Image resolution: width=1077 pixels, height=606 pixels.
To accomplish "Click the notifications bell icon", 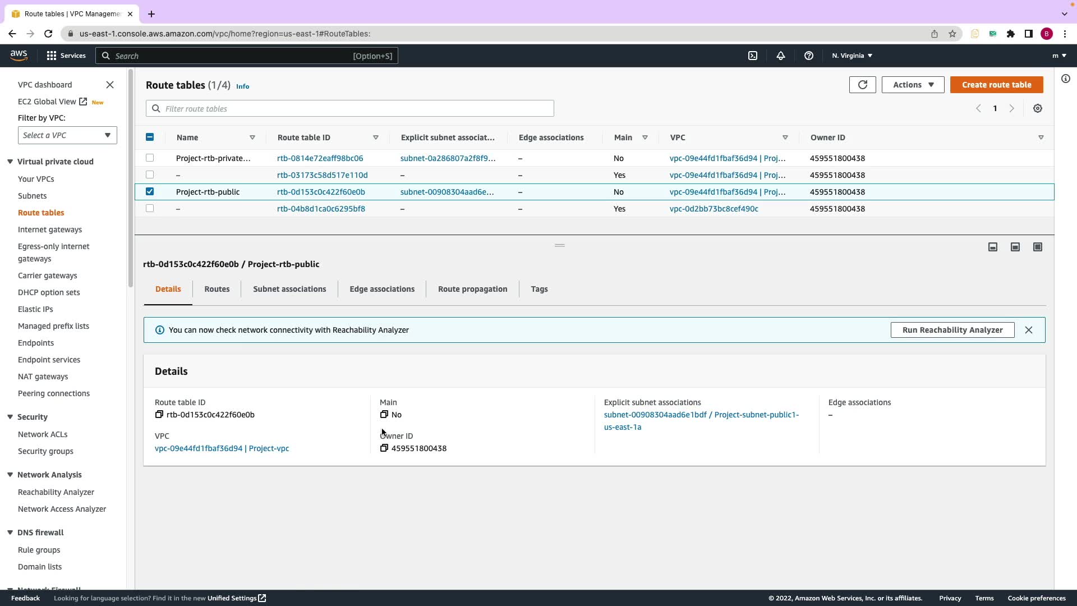I will tap(780, 56).
